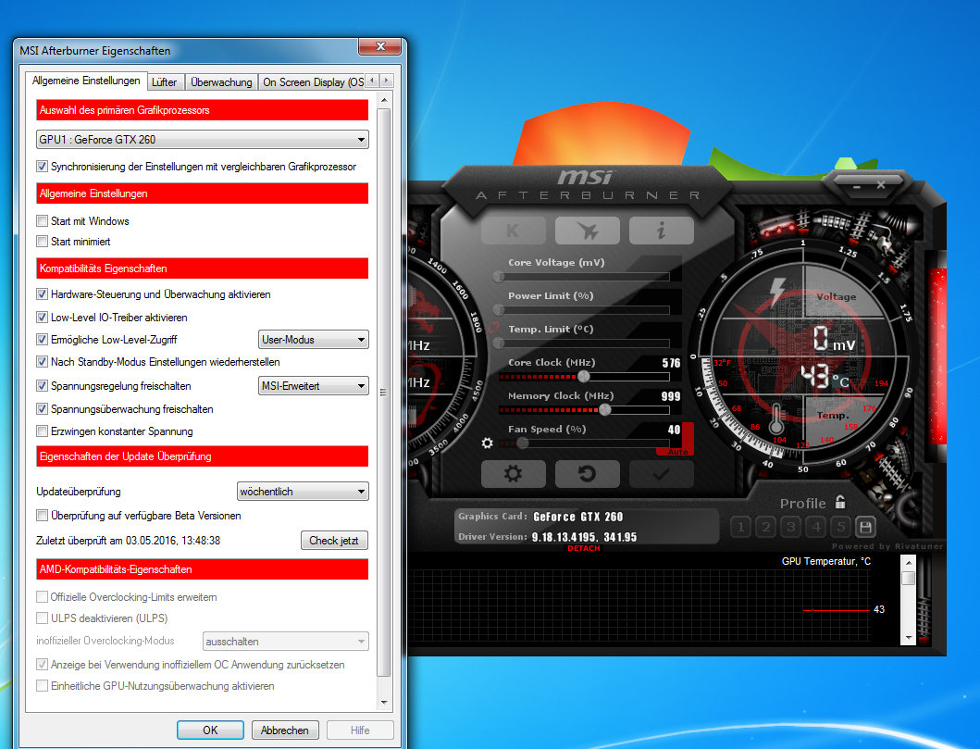The height and width of the screenshot is (749, 980).
Task: Click DETACH under the driver version
Action: coord(584,548)
